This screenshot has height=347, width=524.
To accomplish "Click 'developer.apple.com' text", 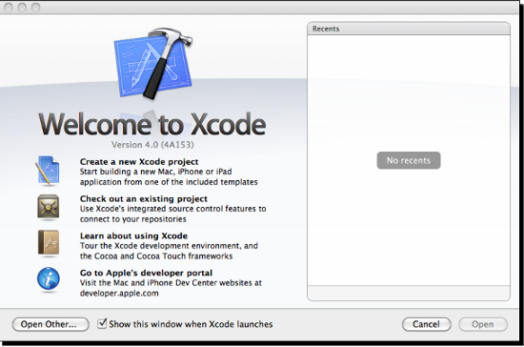I will coord(119,294).
